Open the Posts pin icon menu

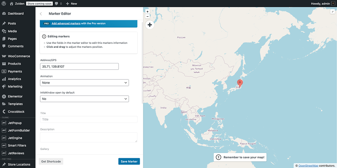coord(4,23)
